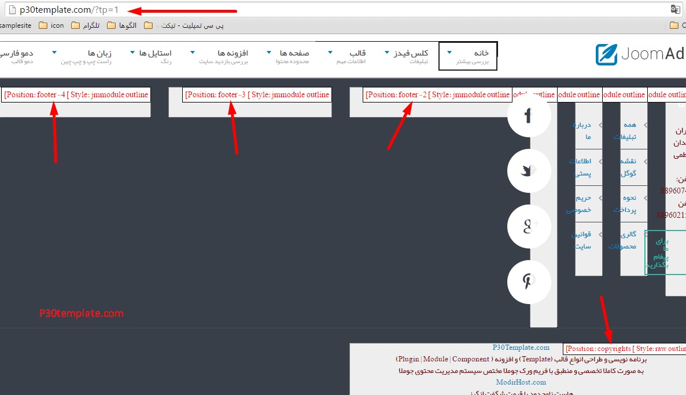Click the Pinterest social icon
This screenshot has height=395, width=686.
pos(529,282)
